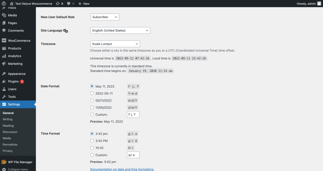Select the Custom date format radio
This screenshot has width=323, height=171.
coord(92,114)
